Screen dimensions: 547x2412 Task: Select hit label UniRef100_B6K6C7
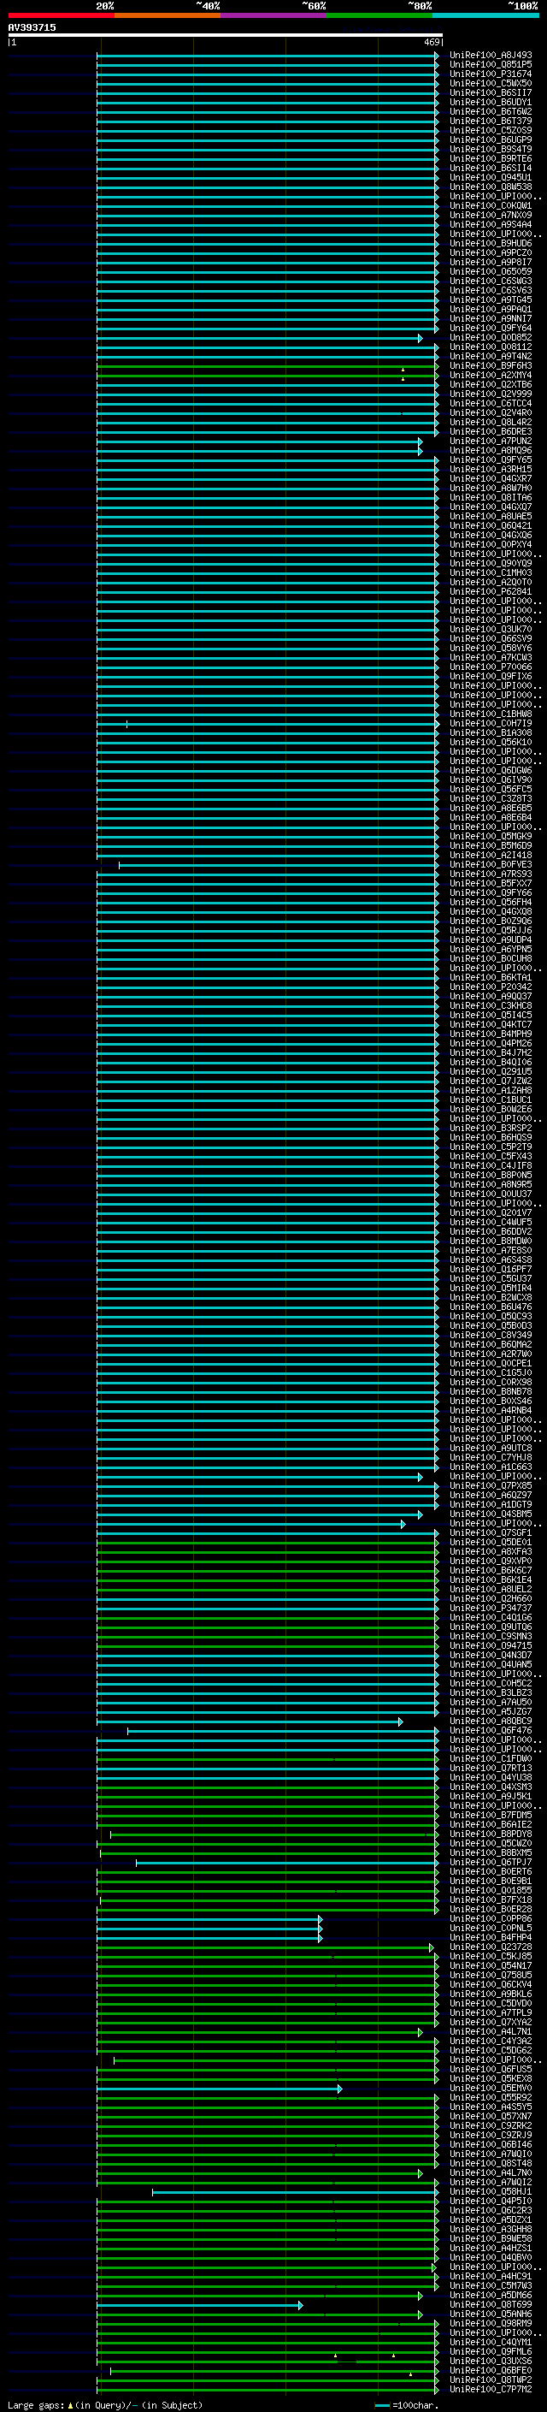coord(491,1570)
